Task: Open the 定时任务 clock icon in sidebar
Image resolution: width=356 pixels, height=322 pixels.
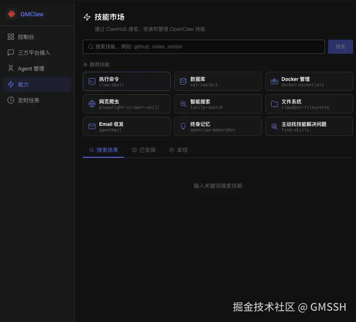Action: (10, 100)
